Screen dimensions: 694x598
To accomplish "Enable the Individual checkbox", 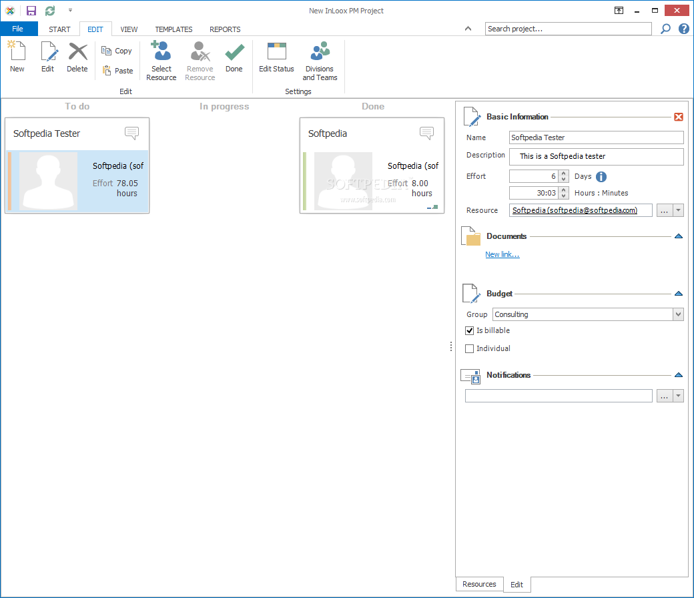I will (470, 349).
